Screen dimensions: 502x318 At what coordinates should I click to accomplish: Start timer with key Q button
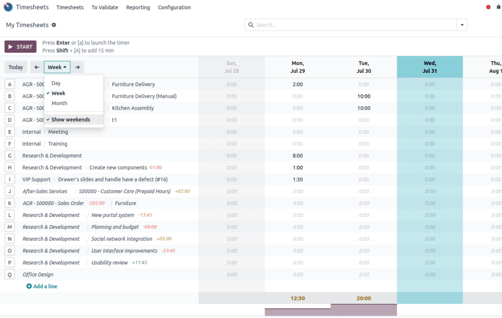(10, 274)
